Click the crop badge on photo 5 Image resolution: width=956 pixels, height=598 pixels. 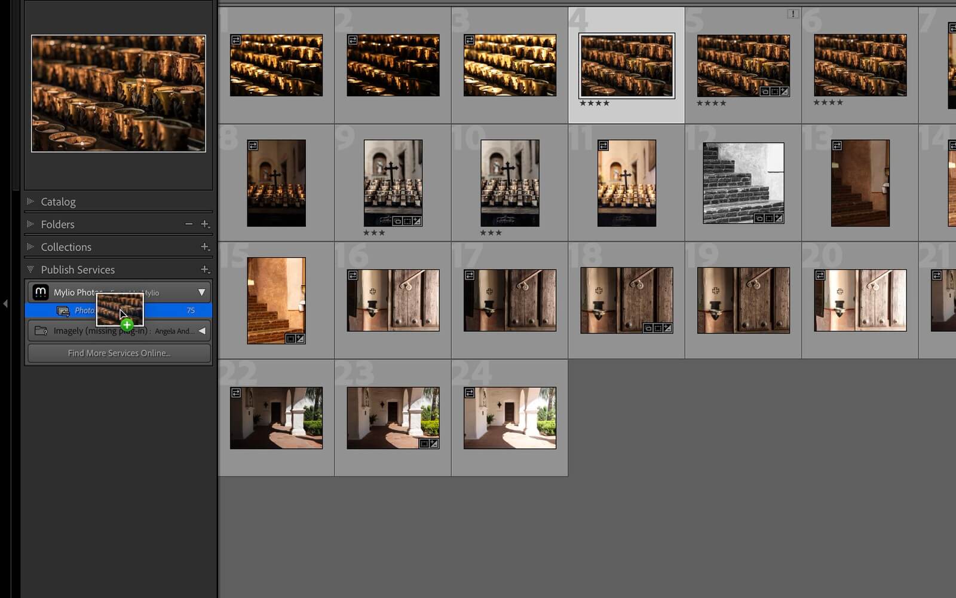pos(774,91)
